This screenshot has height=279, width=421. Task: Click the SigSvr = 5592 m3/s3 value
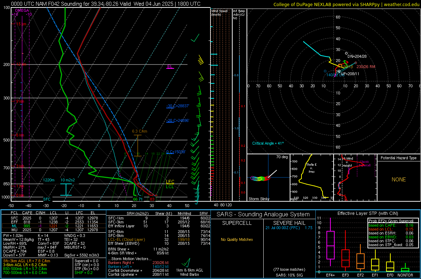coord(82,255)
